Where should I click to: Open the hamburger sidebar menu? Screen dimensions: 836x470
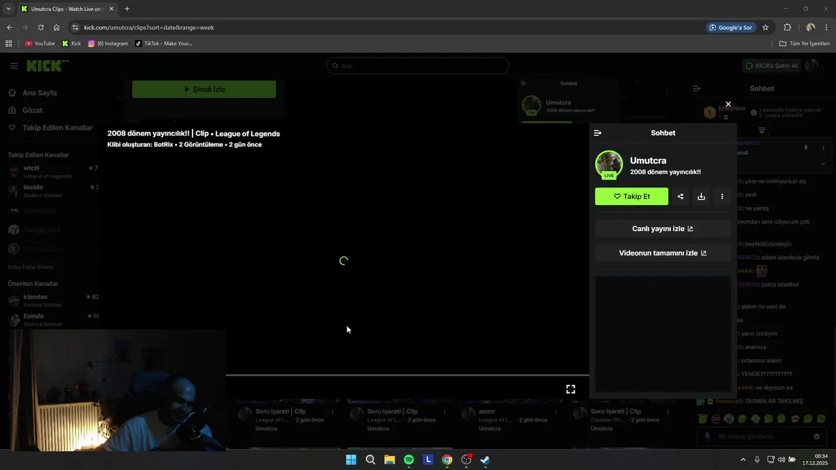point(14,66)
